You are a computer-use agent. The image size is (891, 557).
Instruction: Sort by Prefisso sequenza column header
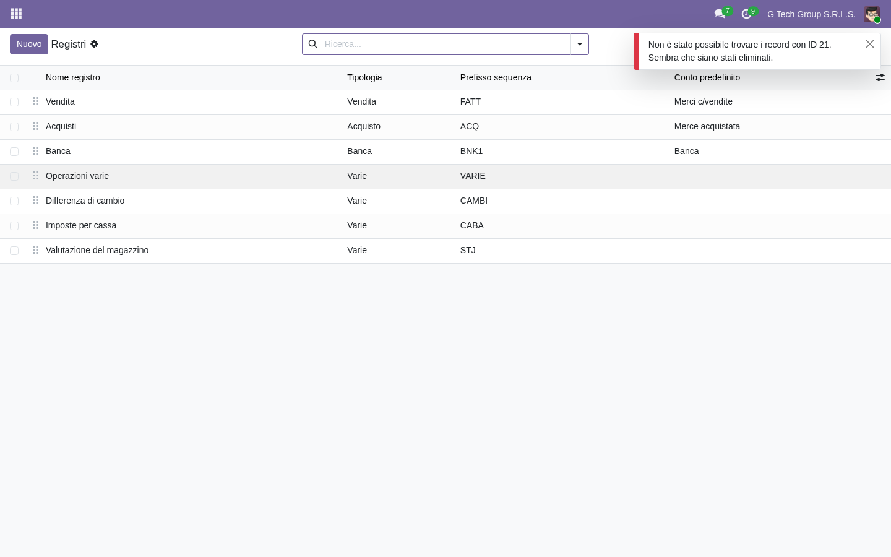click(x=496, y=77)
